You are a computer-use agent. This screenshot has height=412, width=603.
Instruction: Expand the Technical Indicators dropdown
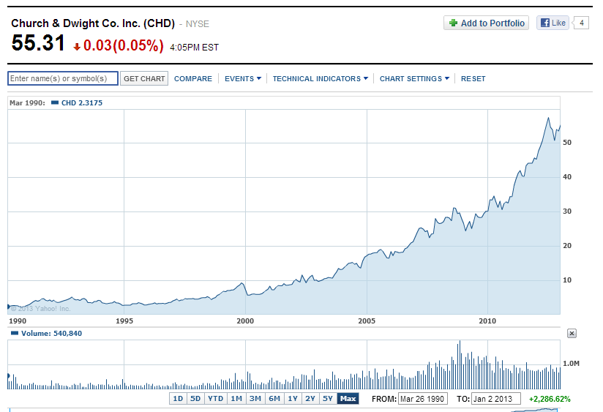(321, 78)
